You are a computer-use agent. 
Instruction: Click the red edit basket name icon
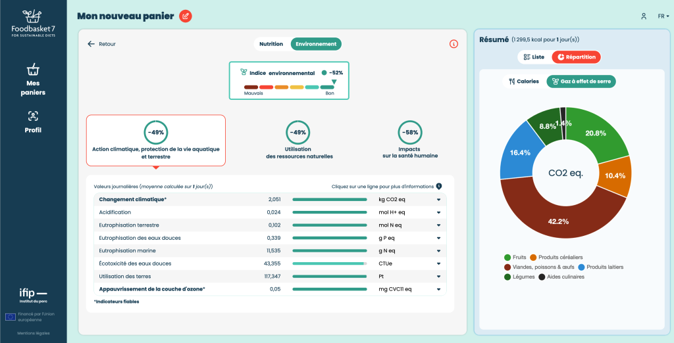click(185, 16)
